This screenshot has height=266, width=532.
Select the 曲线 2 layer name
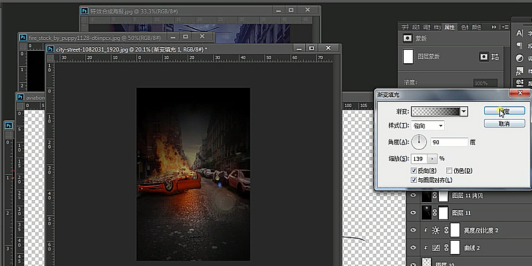coord(472,248)
